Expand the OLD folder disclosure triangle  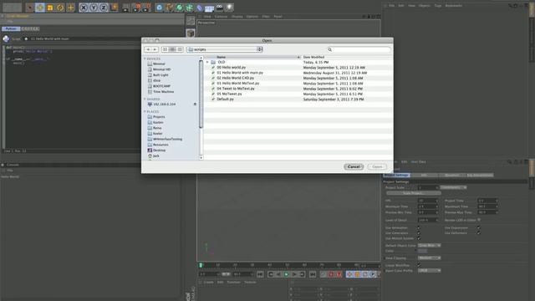207,62
